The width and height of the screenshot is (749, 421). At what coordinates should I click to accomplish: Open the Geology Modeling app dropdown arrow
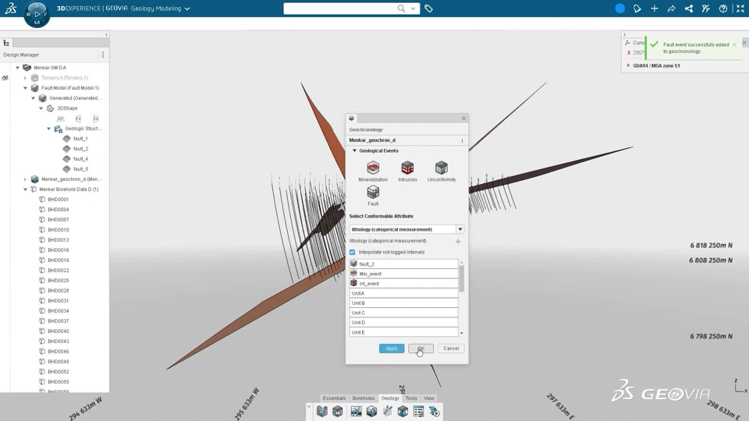[187, 9]
